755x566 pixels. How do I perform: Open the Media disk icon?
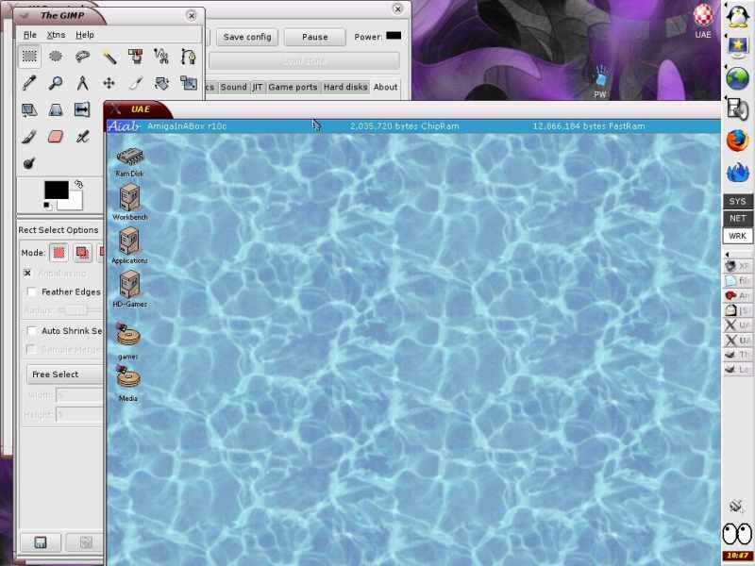point(128,383)
